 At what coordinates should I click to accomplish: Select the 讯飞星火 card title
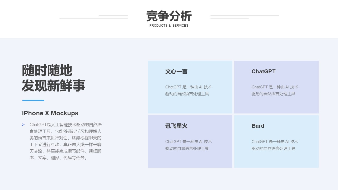(176, 126)
